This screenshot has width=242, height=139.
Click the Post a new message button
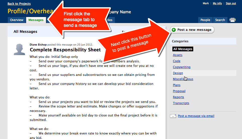(x=192, y=30)
